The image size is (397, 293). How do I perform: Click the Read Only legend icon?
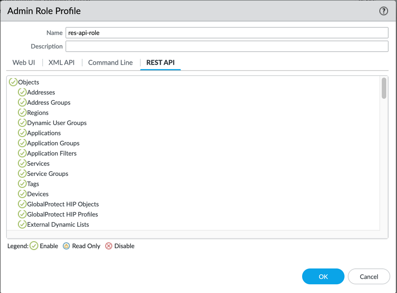(66, 246)
